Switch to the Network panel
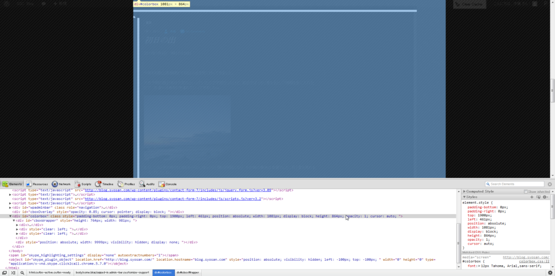 tap(61, 184)
